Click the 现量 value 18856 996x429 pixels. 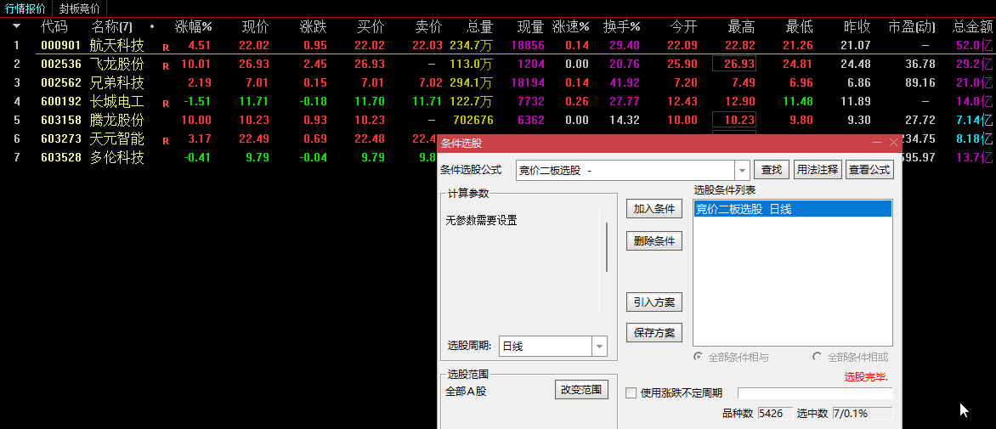point(527,46)
